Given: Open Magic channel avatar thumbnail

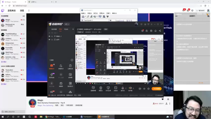Looking at the screenshot, I should 32,103.
